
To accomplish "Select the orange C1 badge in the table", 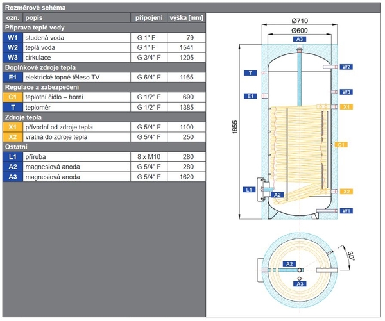I will (x=13, y=97).
